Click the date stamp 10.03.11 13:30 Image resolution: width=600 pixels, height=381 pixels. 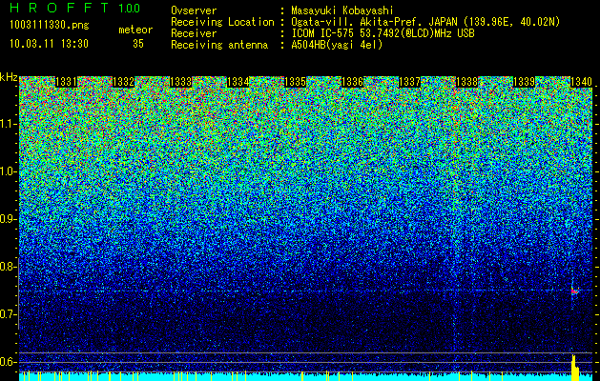[x=49, y=44]
